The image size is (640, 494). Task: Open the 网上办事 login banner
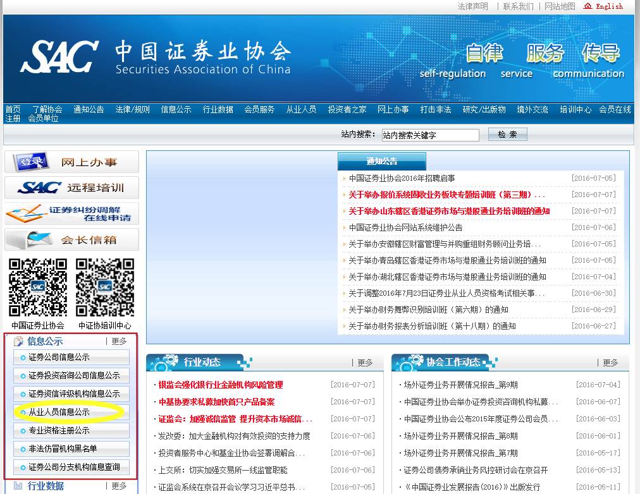tap(71, 162)
